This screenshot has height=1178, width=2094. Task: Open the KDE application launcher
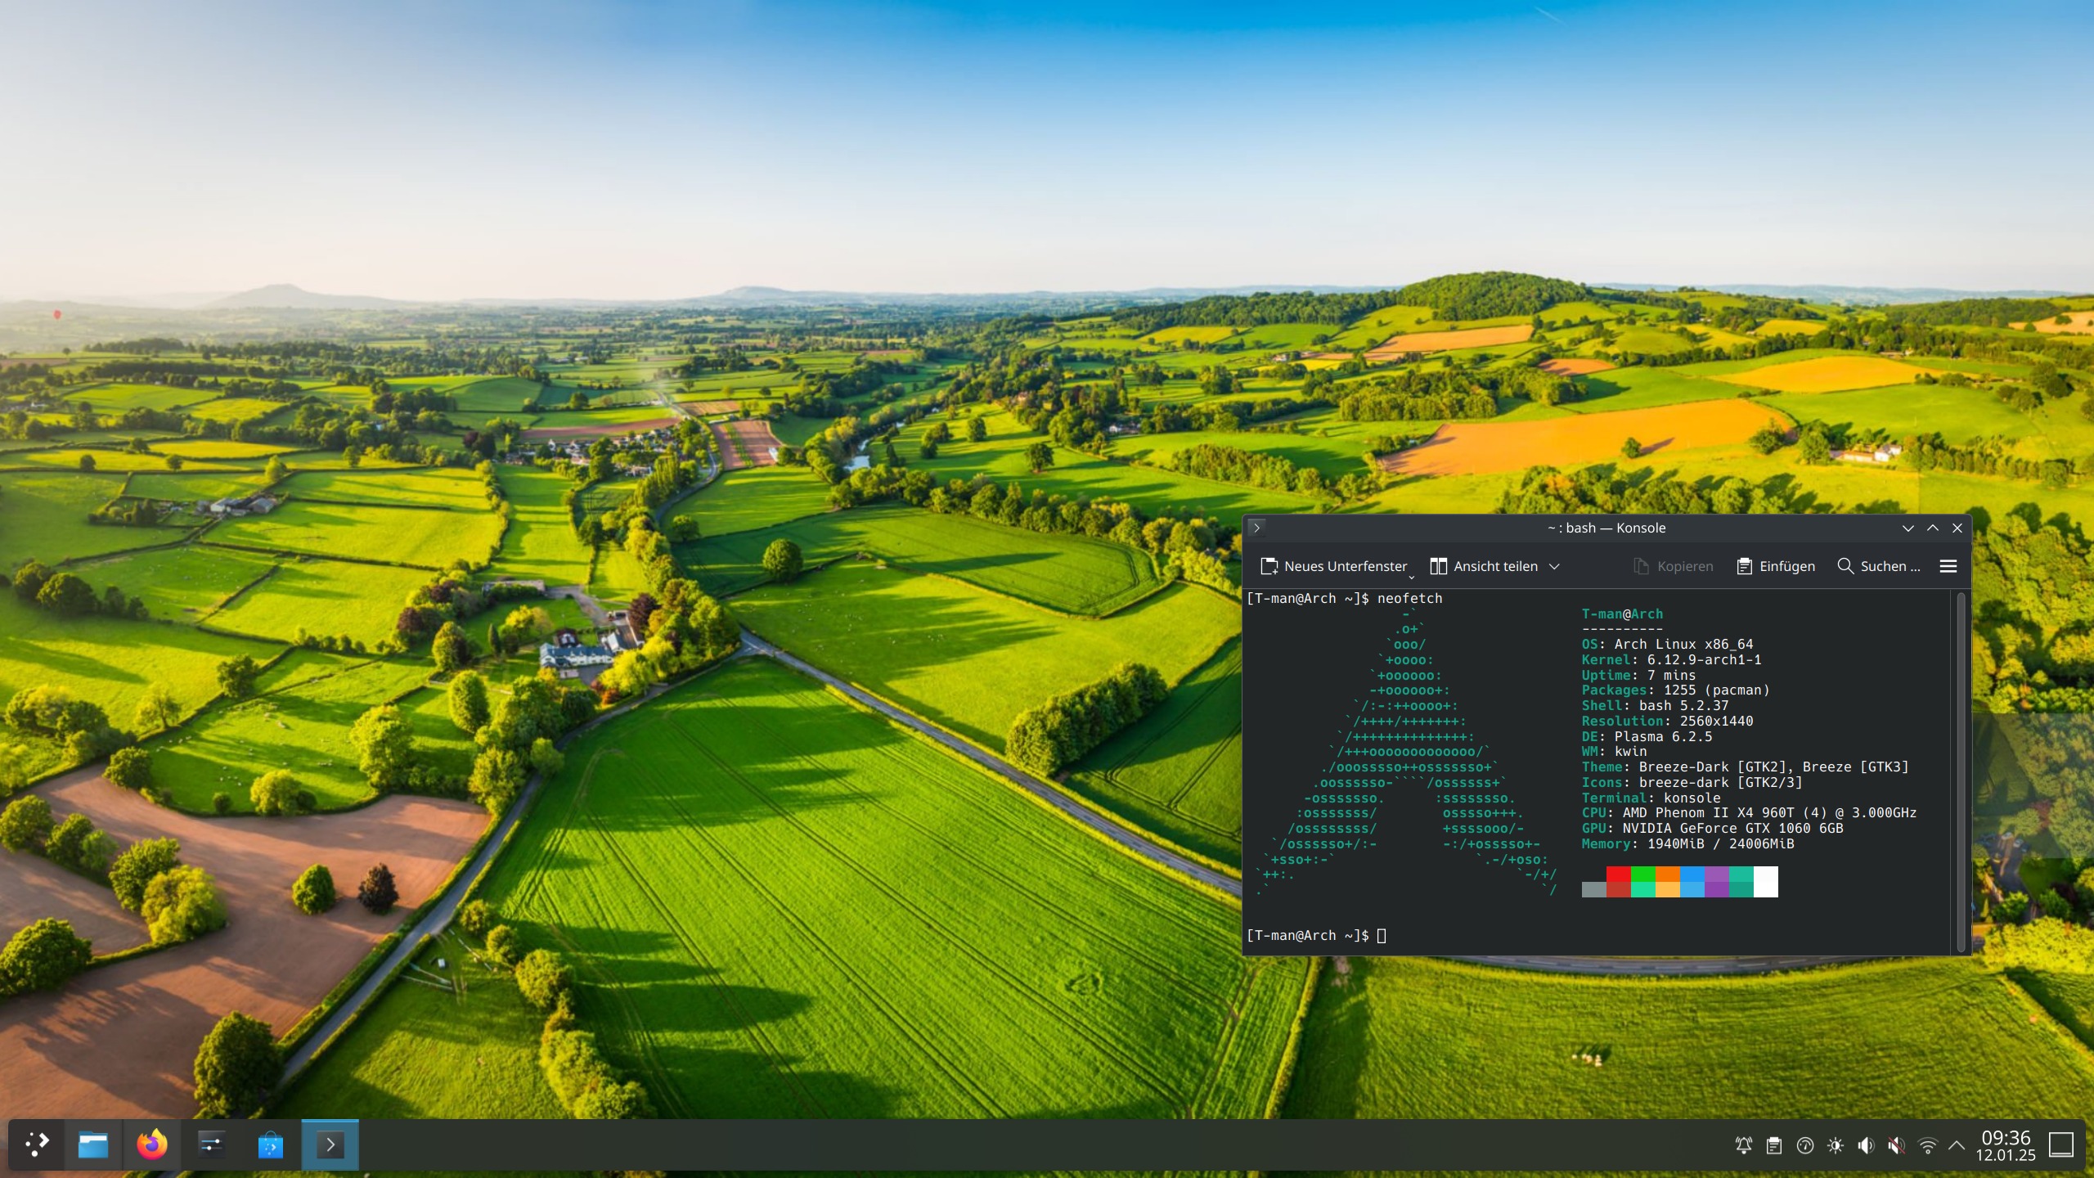(36, 1144)
